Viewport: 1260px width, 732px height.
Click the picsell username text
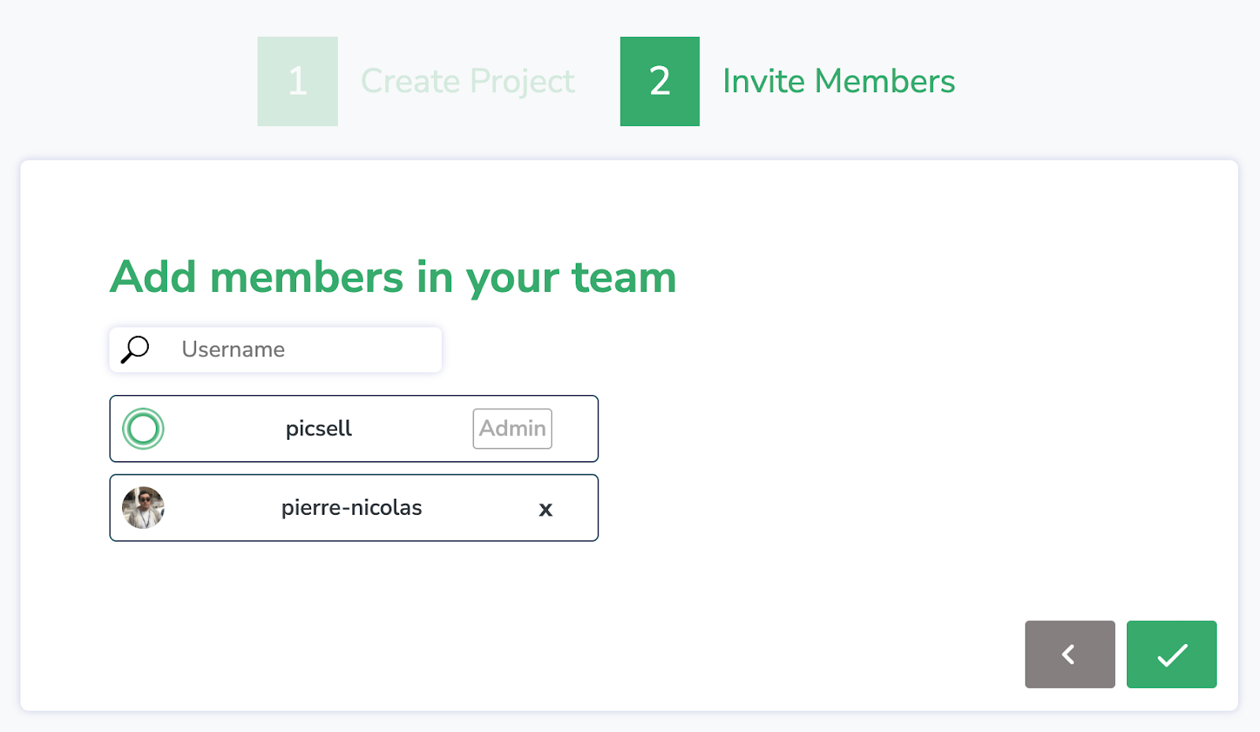point(319,429)
